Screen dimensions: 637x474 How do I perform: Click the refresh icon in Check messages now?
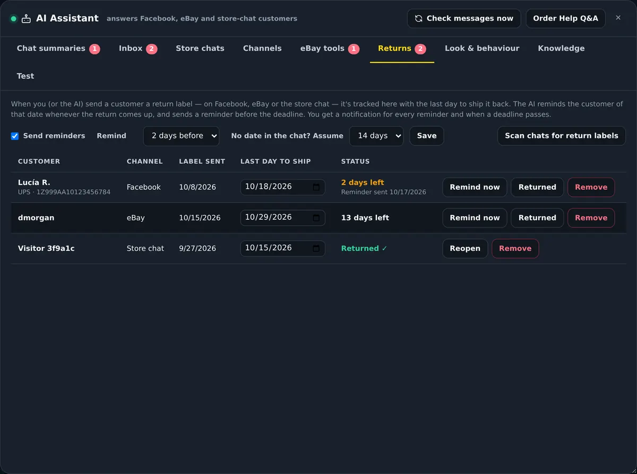click(418, 19)
